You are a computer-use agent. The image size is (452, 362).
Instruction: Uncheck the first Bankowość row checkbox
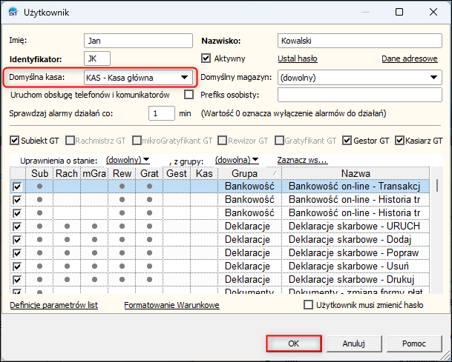click(17, 187)
